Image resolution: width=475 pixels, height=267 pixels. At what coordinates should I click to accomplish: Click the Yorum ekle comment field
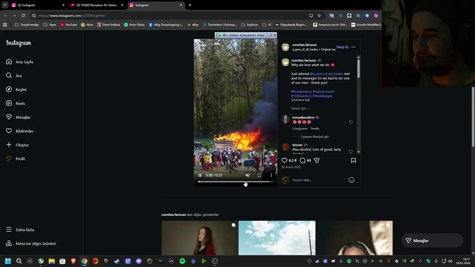[x=319, y=180]
